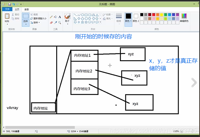200x137 pixels.
Task: Select the Brushes (刷子) tool icon
Action: point(67,16)
